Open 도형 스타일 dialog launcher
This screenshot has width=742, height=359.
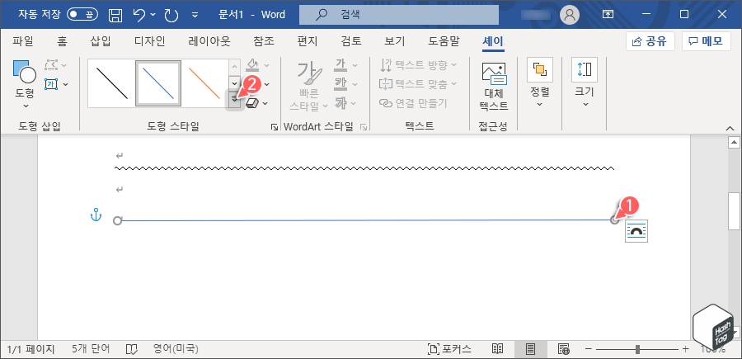274,127
